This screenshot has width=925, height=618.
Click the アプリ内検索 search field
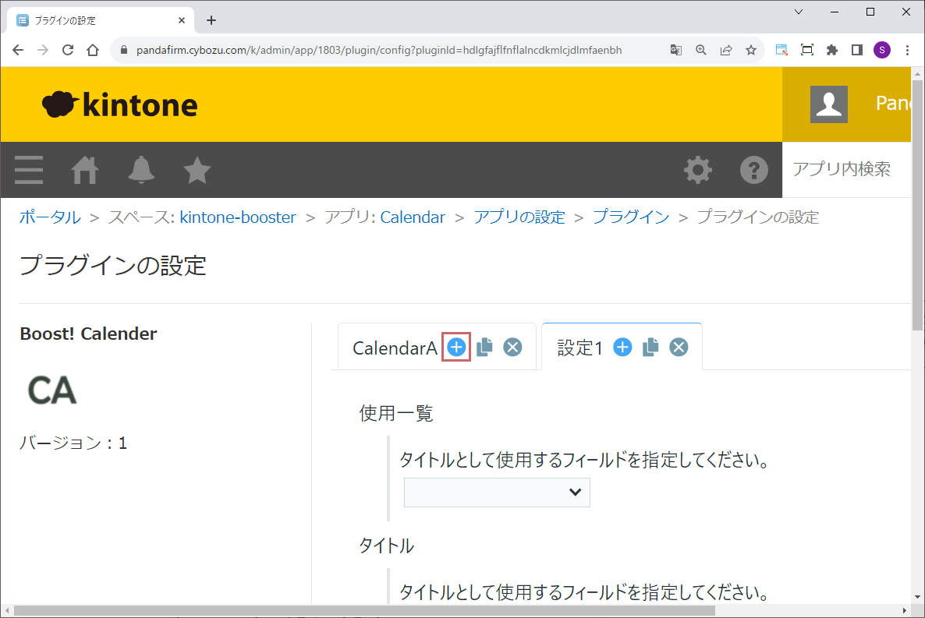pyautogui.click(x=846, y=170)
